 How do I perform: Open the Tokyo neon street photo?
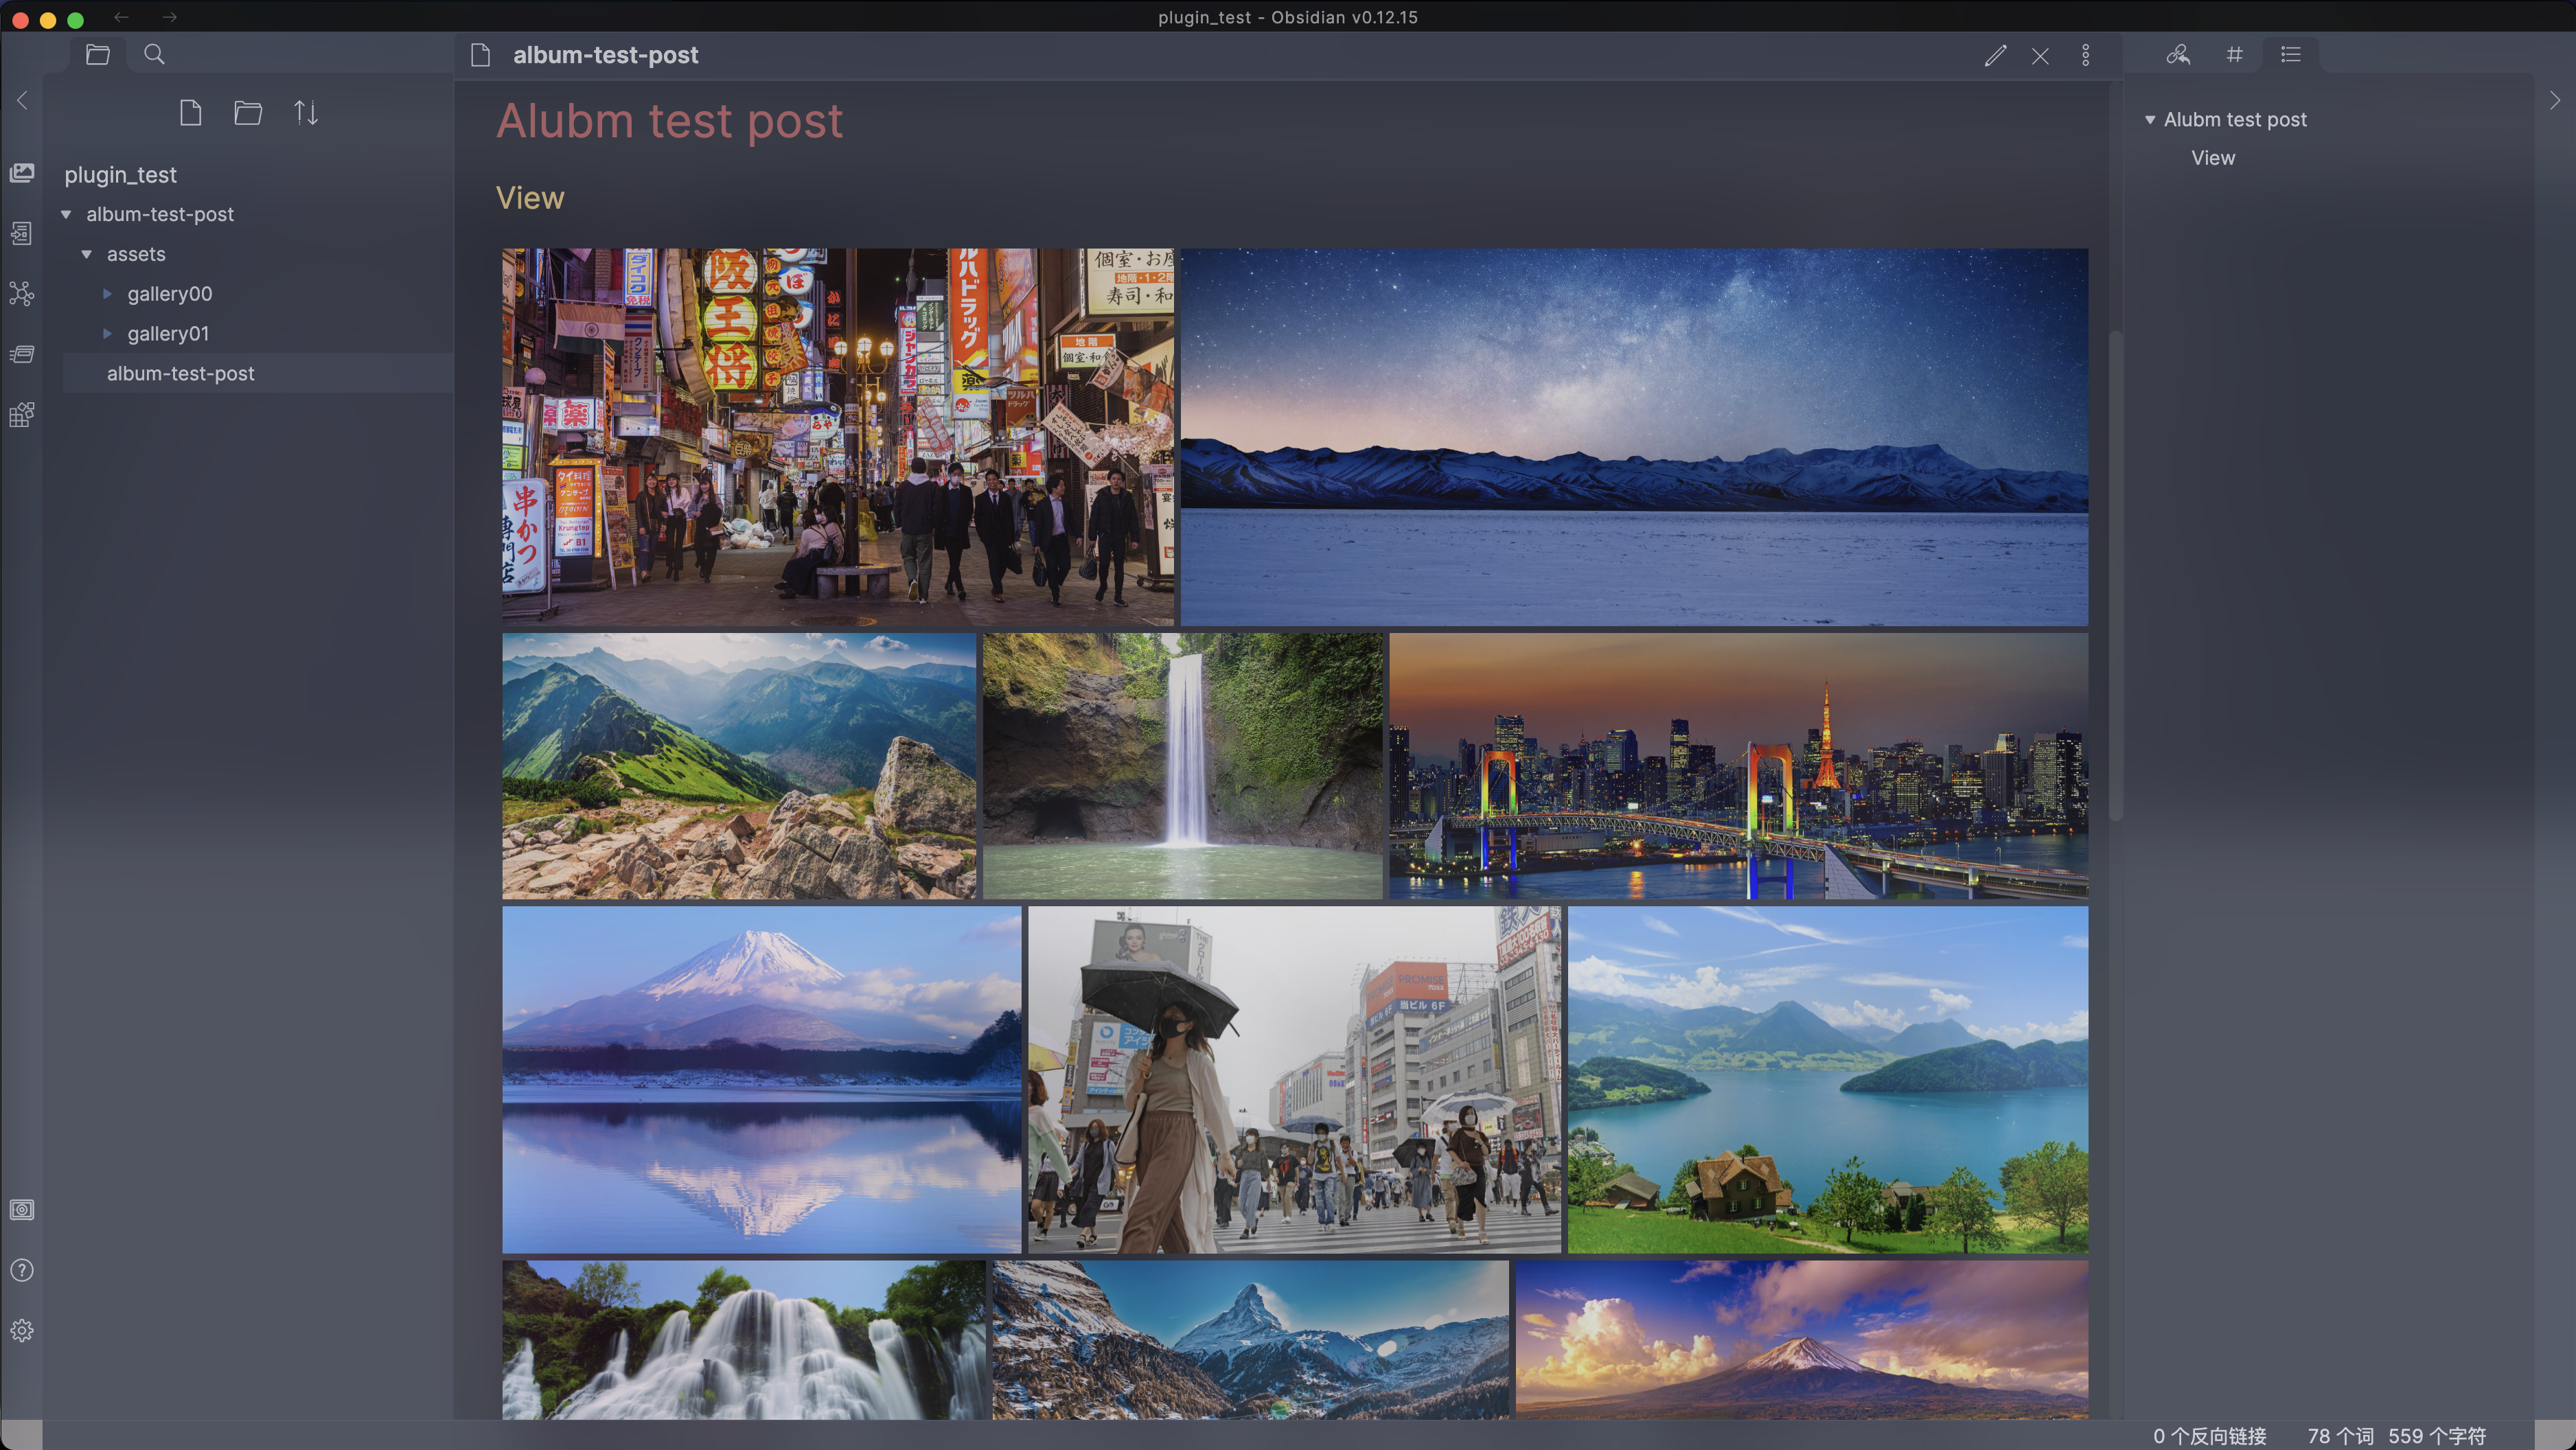(x=838, y=437)
